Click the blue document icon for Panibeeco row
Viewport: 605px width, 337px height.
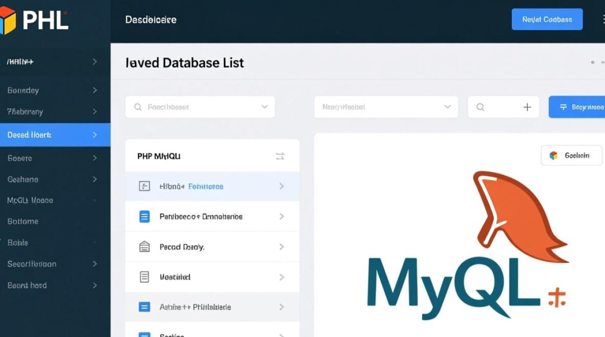144,217
